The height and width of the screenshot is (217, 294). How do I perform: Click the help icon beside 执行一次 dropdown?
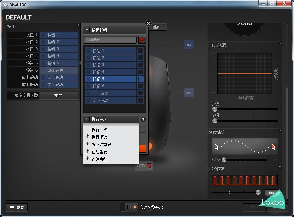(x=143, y=120)
